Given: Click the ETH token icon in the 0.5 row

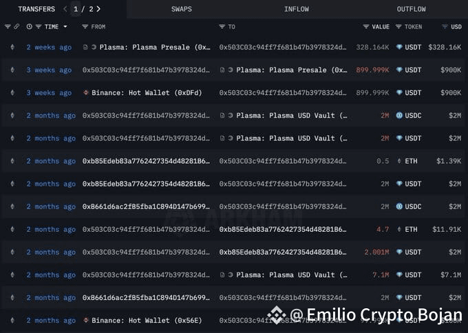Looking at the screenshot, I should click(x=399, y=161).
